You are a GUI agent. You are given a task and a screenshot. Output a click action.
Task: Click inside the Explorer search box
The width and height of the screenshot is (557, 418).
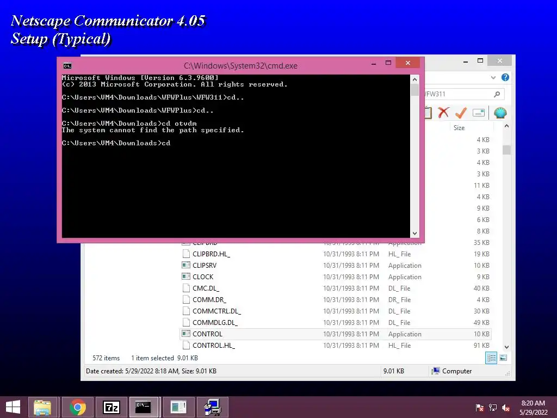pyautogui.click(x=457, y=94)
